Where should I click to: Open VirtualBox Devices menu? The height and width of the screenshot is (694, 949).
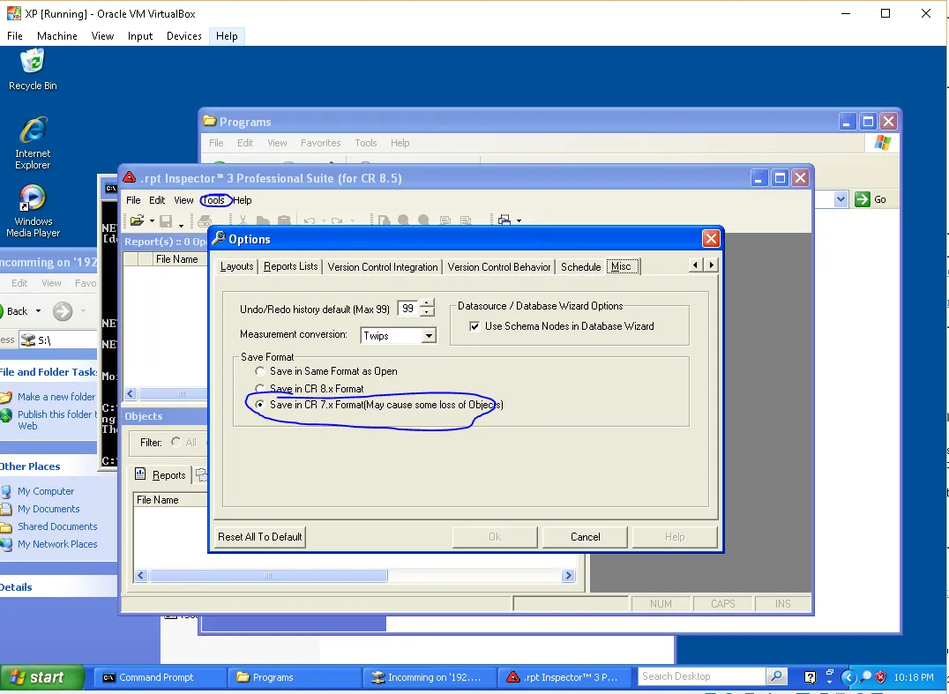(184, 35)
